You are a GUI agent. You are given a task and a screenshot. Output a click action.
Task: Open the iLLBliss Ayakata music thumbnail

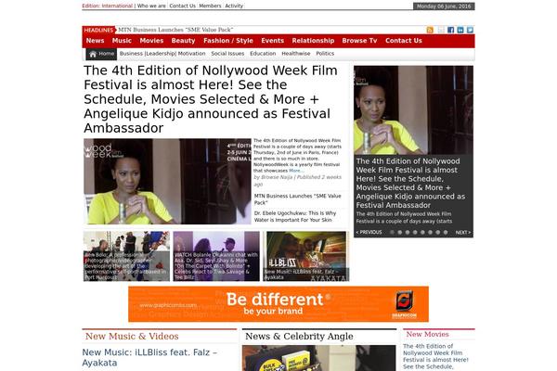coord(305,256)
